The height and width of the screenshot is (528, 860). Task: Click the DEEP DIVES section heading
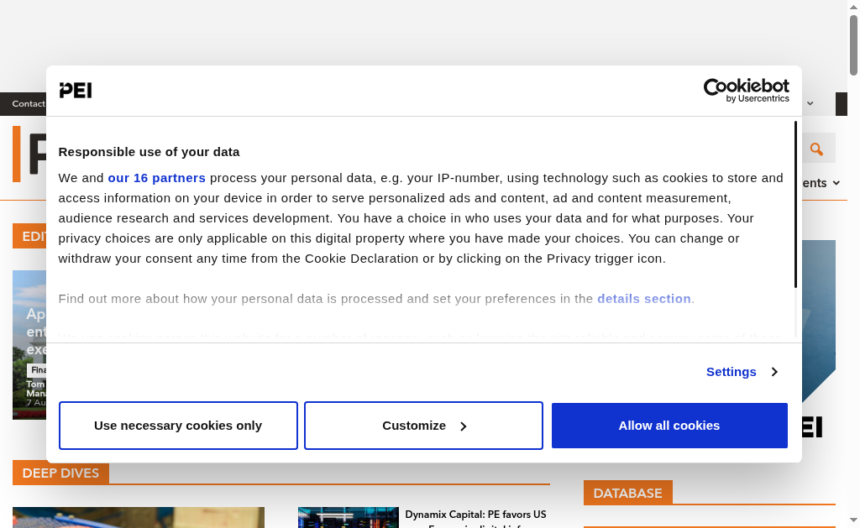click(x=60, y=473)
